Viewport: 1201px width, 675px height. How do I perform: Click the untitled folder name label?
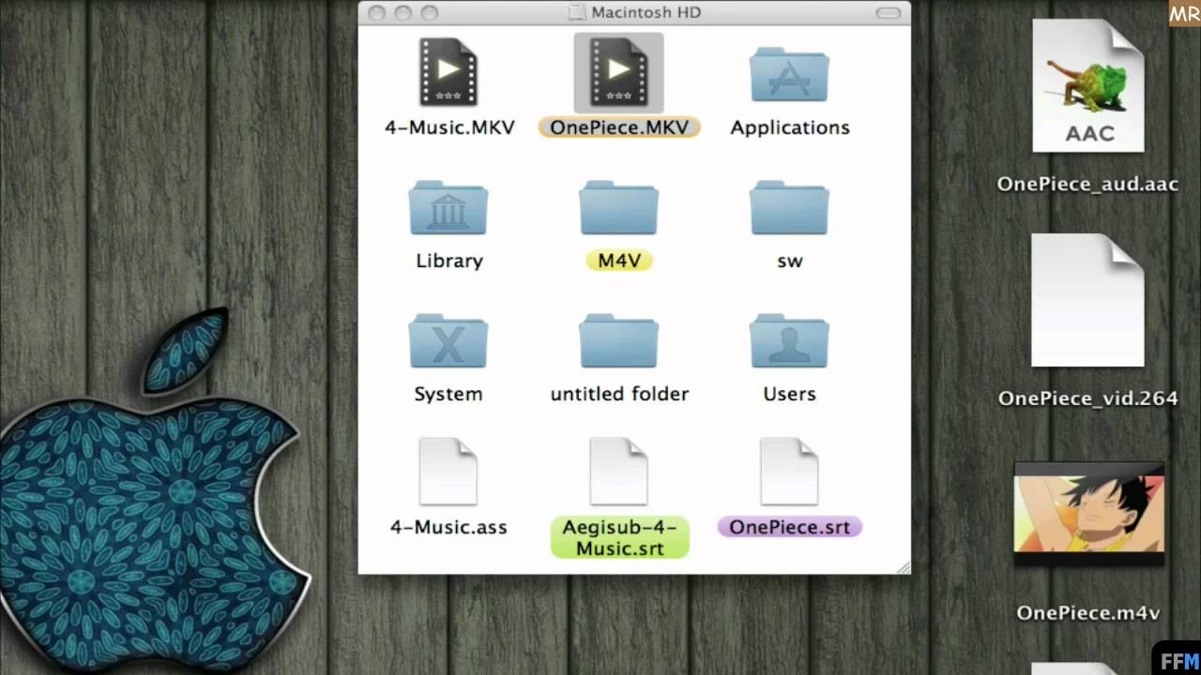pos(619,394)
